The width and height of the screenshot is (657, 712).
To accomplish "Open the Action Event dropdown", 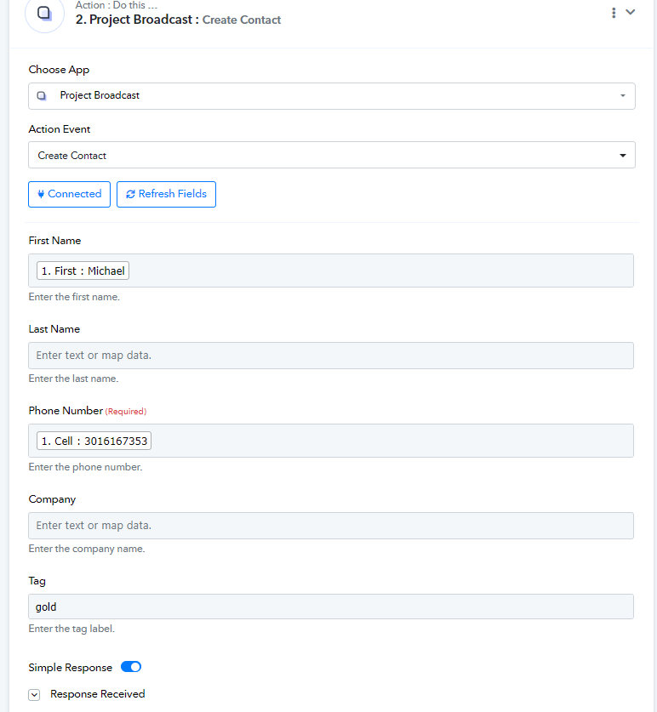I will (x=332, y=156).
